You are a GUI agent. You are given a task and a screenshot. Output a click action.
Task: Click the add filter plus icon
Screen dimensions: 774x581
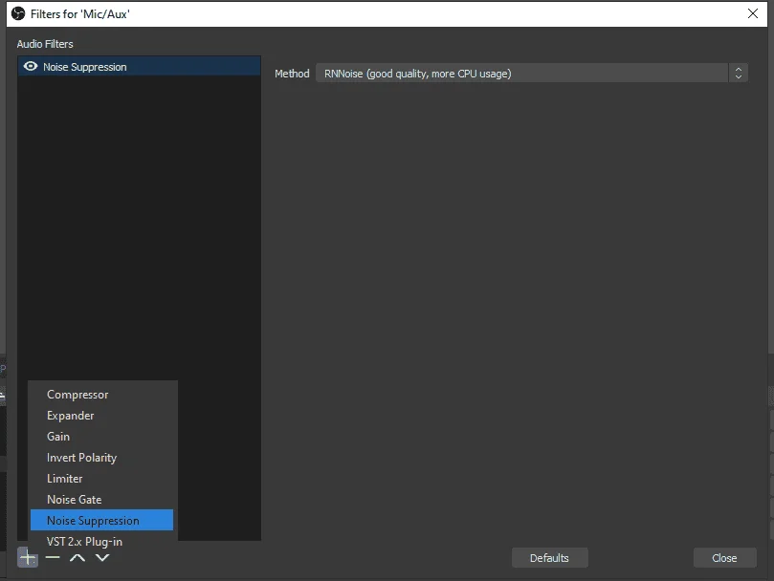pos(28,558)
